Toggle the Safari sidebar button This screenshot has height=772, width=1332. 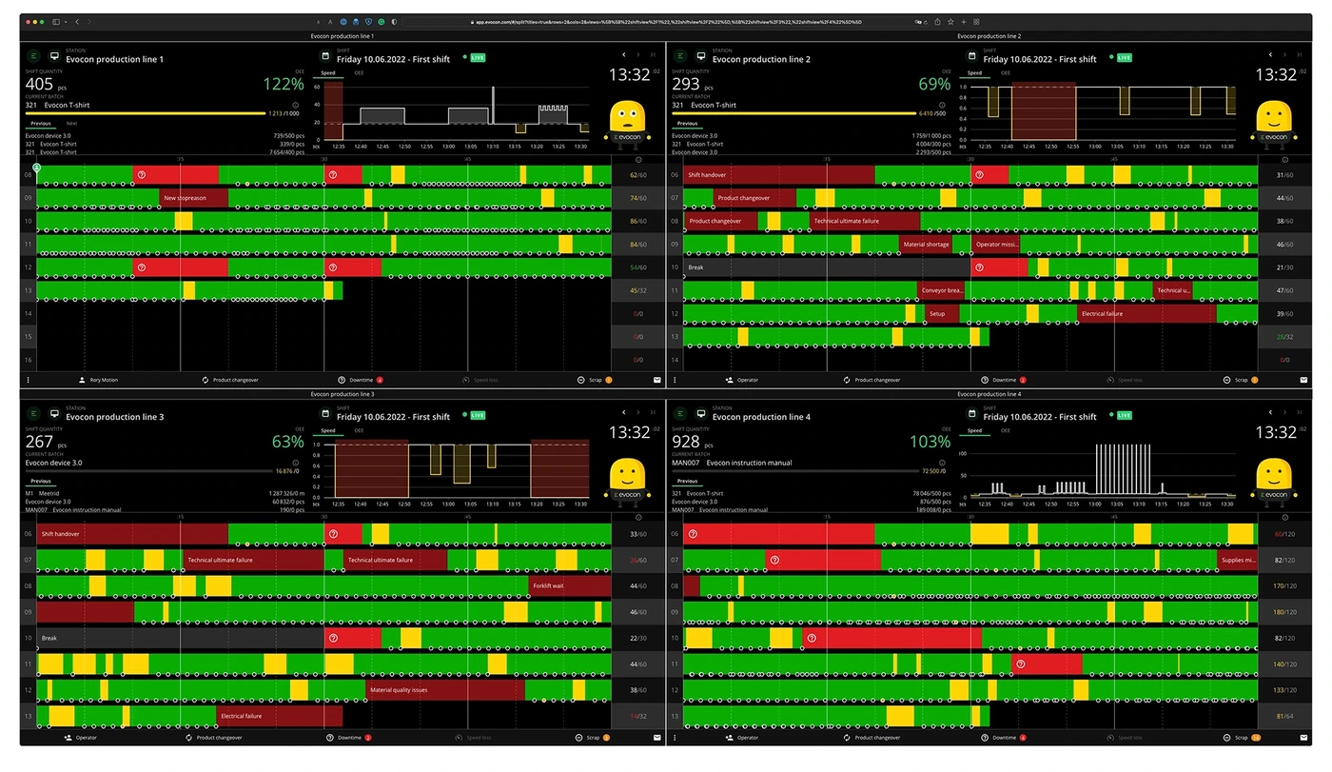coord(56,21)
